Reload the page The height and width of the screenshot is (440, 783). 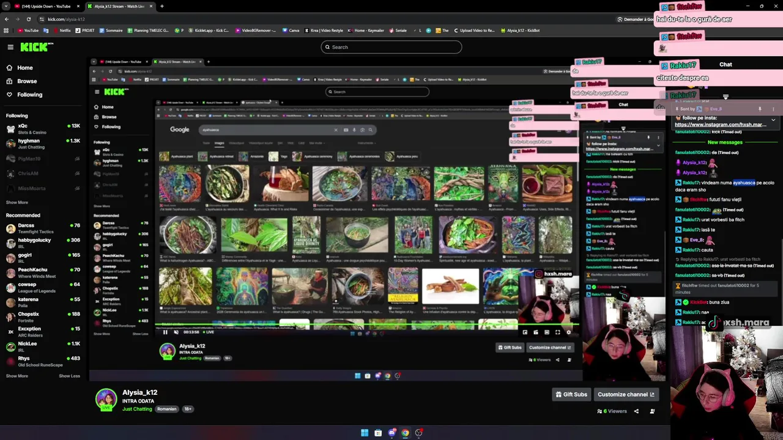point(29,19)
